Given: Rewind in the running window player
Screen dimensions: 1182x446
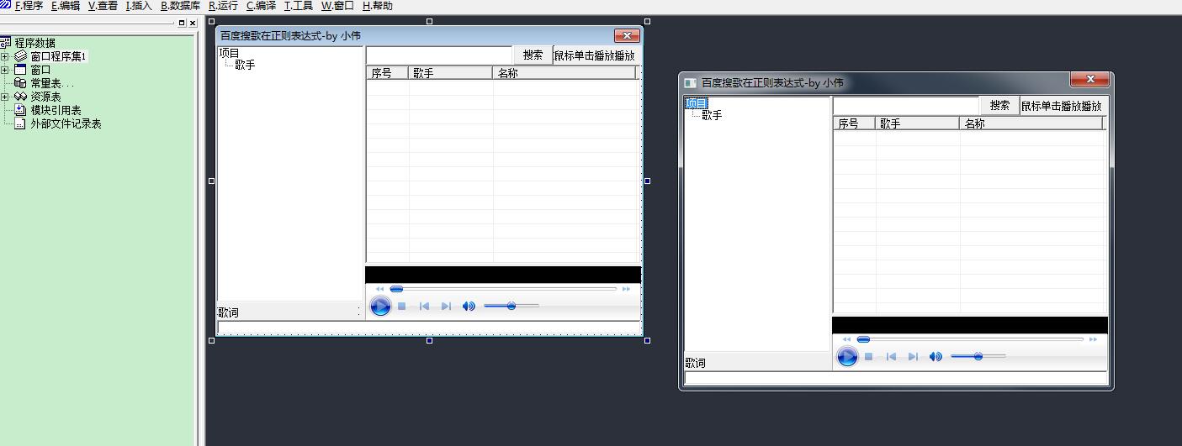Looking at the screenshot, I should pos(846,339).
